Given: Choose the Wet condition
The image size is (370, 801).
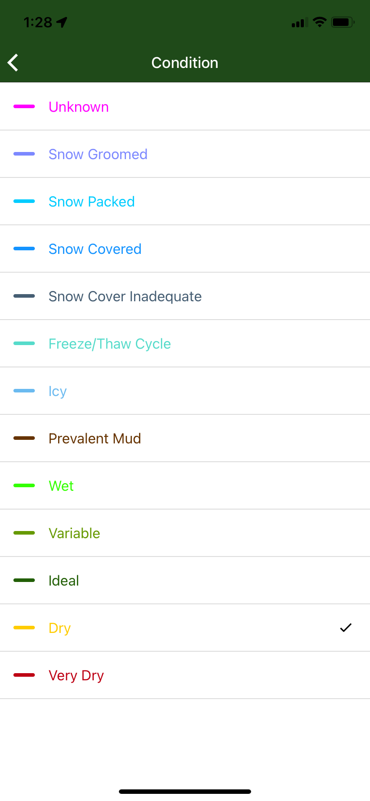Looking at the screenshot, I should [185, 486].
